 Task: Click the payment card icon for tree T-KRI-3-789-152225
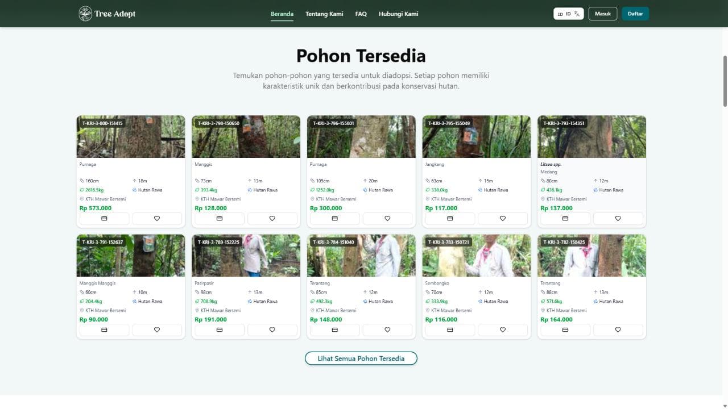tap(220, 329)
